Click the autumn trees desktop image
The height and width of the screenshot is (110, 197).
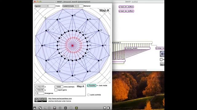pos(138,90)
